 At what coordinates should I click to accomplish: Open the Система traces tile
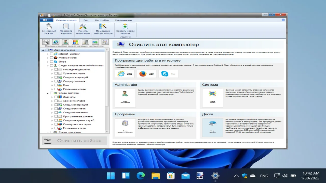[x=212, y=98]
